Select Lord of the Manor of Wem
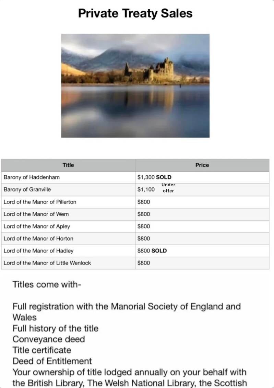The image size is (274, 388). point(36,214)
